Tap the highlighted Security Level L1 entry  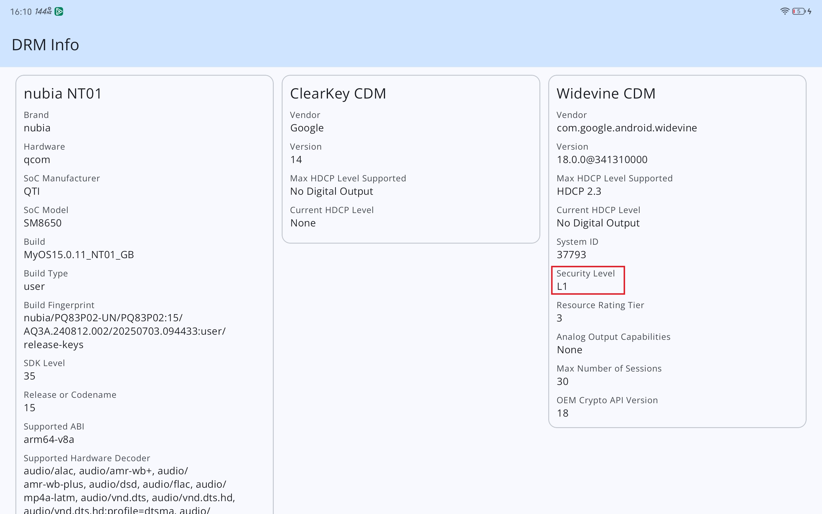click(588, 280)
